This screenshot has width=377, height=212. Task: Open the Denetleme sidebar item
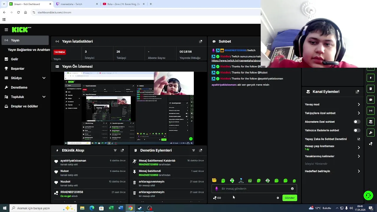[25, 87]
